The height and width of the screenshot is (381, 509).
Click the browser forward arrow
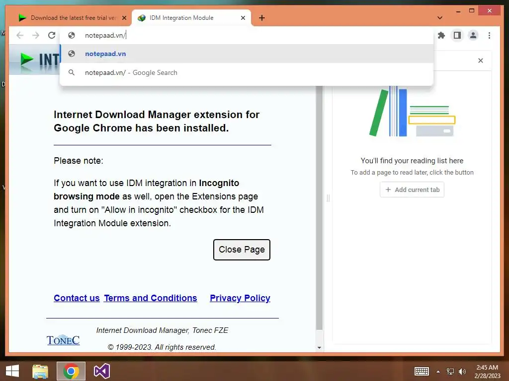[x=36, y=35]
